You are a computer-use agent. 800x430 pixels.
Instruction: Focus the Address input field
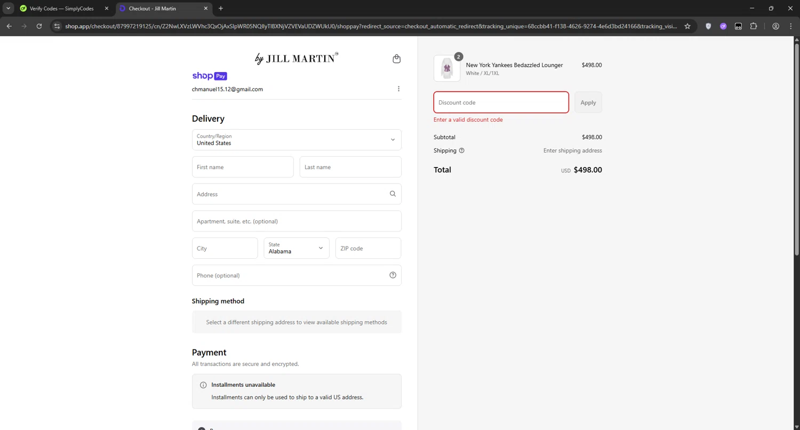tap(297, 194)
